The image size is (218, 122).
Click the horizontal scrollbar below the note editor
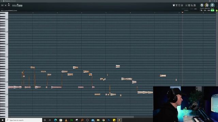pyautogui.click(x=71, y=117)
